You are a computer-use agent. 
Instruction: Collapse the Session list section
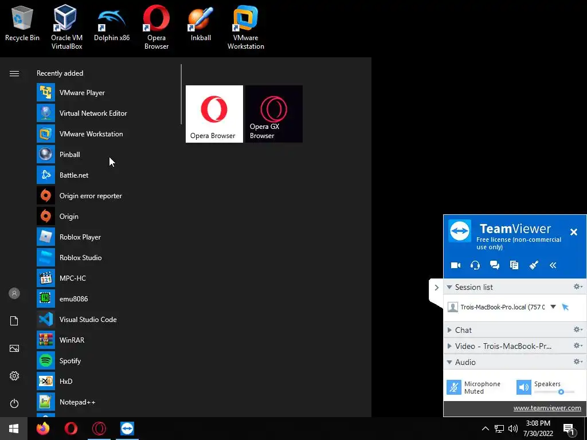point(449,288)
